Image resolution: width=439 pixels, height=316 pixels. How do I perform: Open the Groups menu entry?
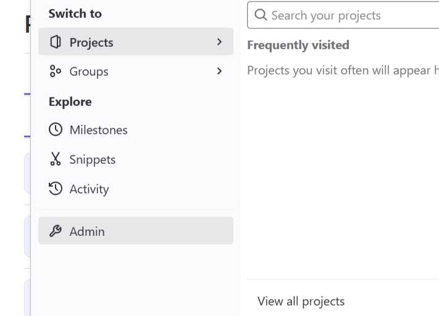136,71
